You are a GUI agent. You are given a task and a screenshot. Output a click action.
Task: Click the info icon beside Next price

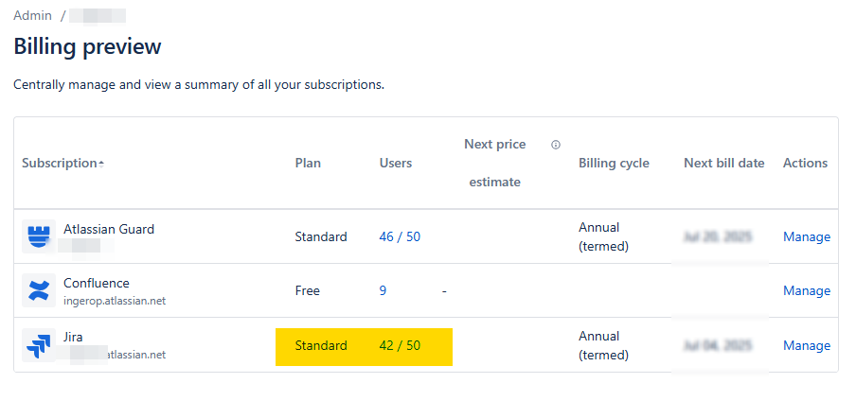[556, 145]
